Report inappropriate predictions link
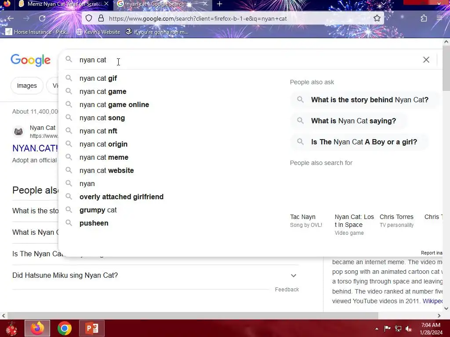This screenshot has height=337, width=450. coord(432,253)
